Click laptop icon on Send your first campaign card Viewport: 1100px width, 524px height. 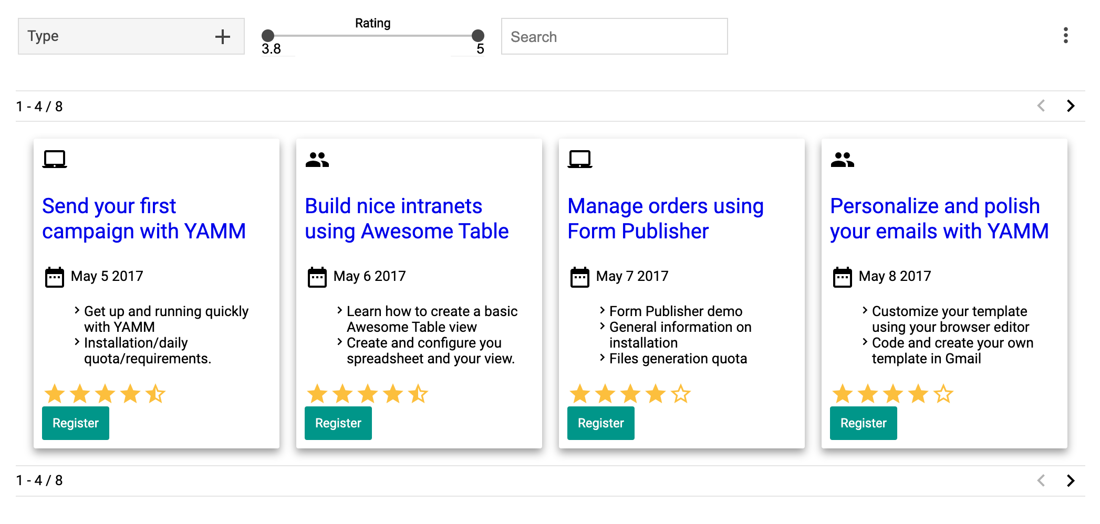pos(55,159)
